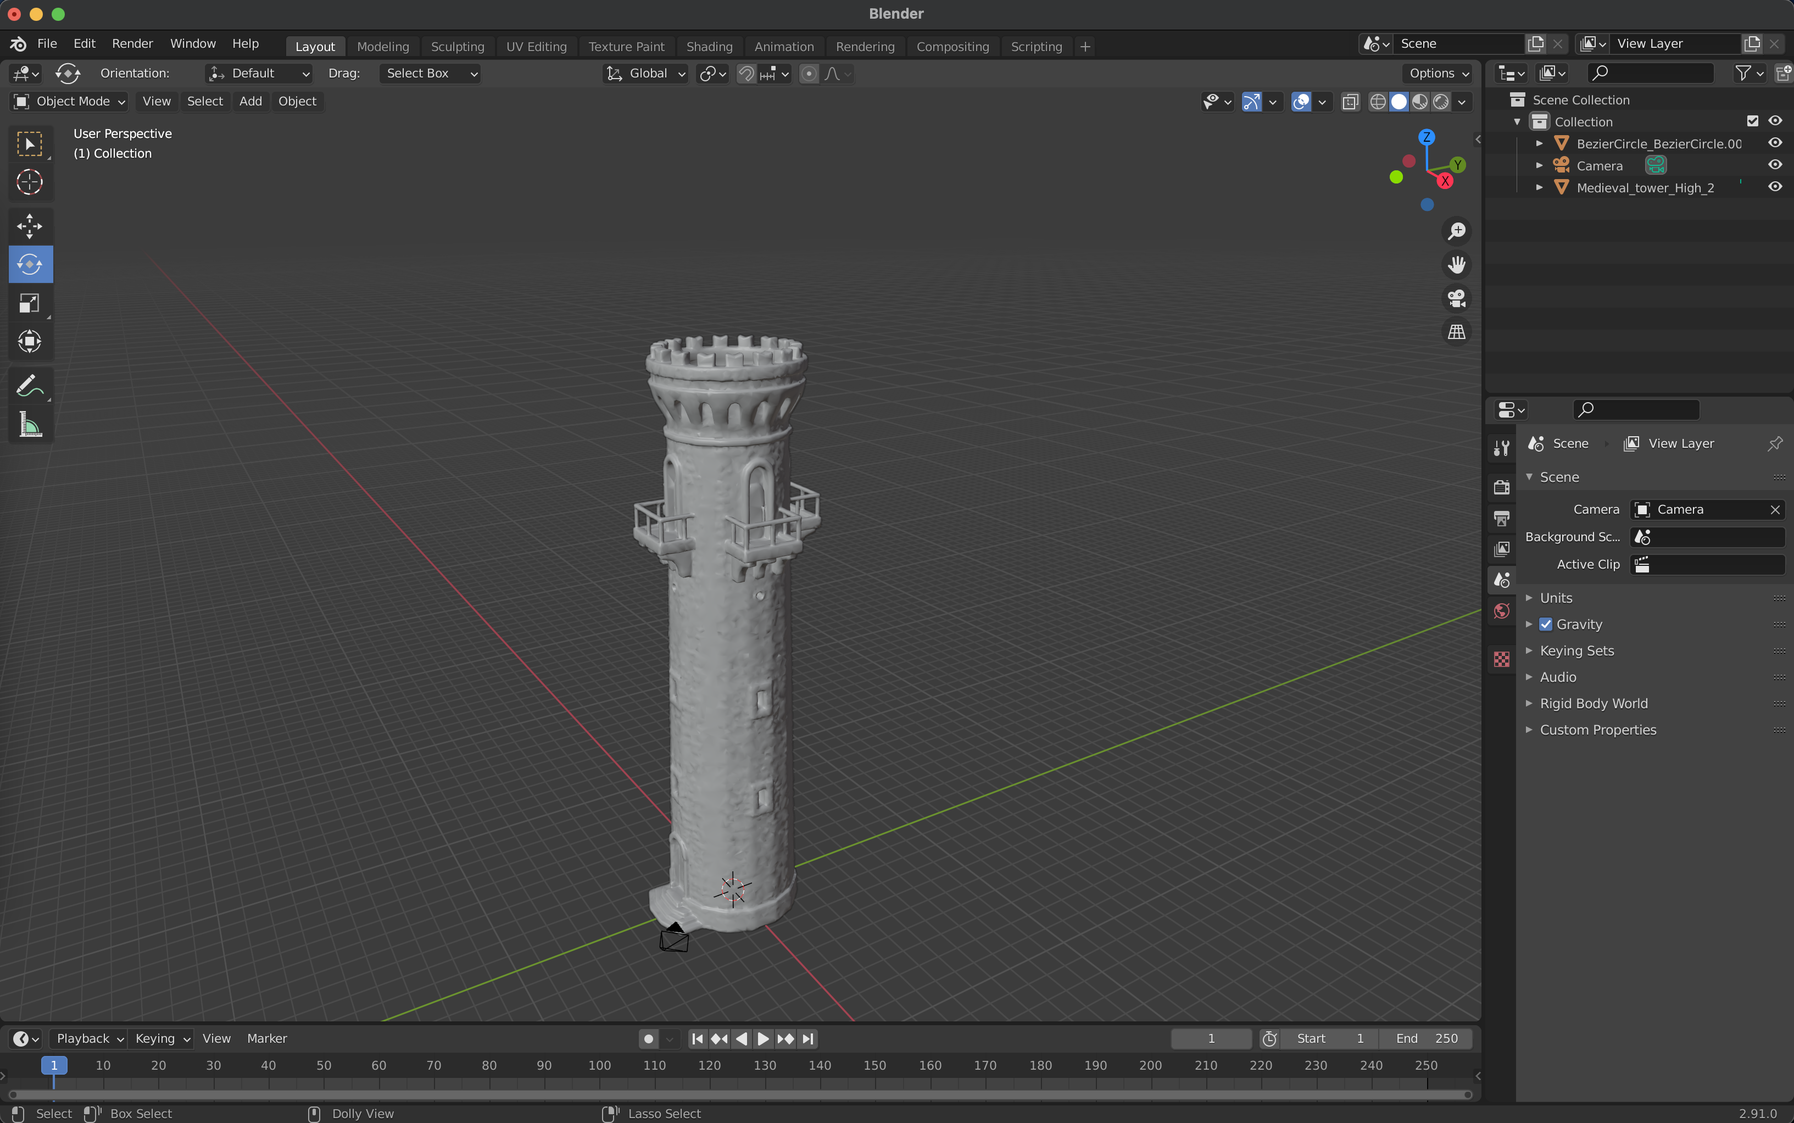Play animation forward
This screenshot has height=1123, width=1794.
pyautogui.click(x=762, y=1038)
